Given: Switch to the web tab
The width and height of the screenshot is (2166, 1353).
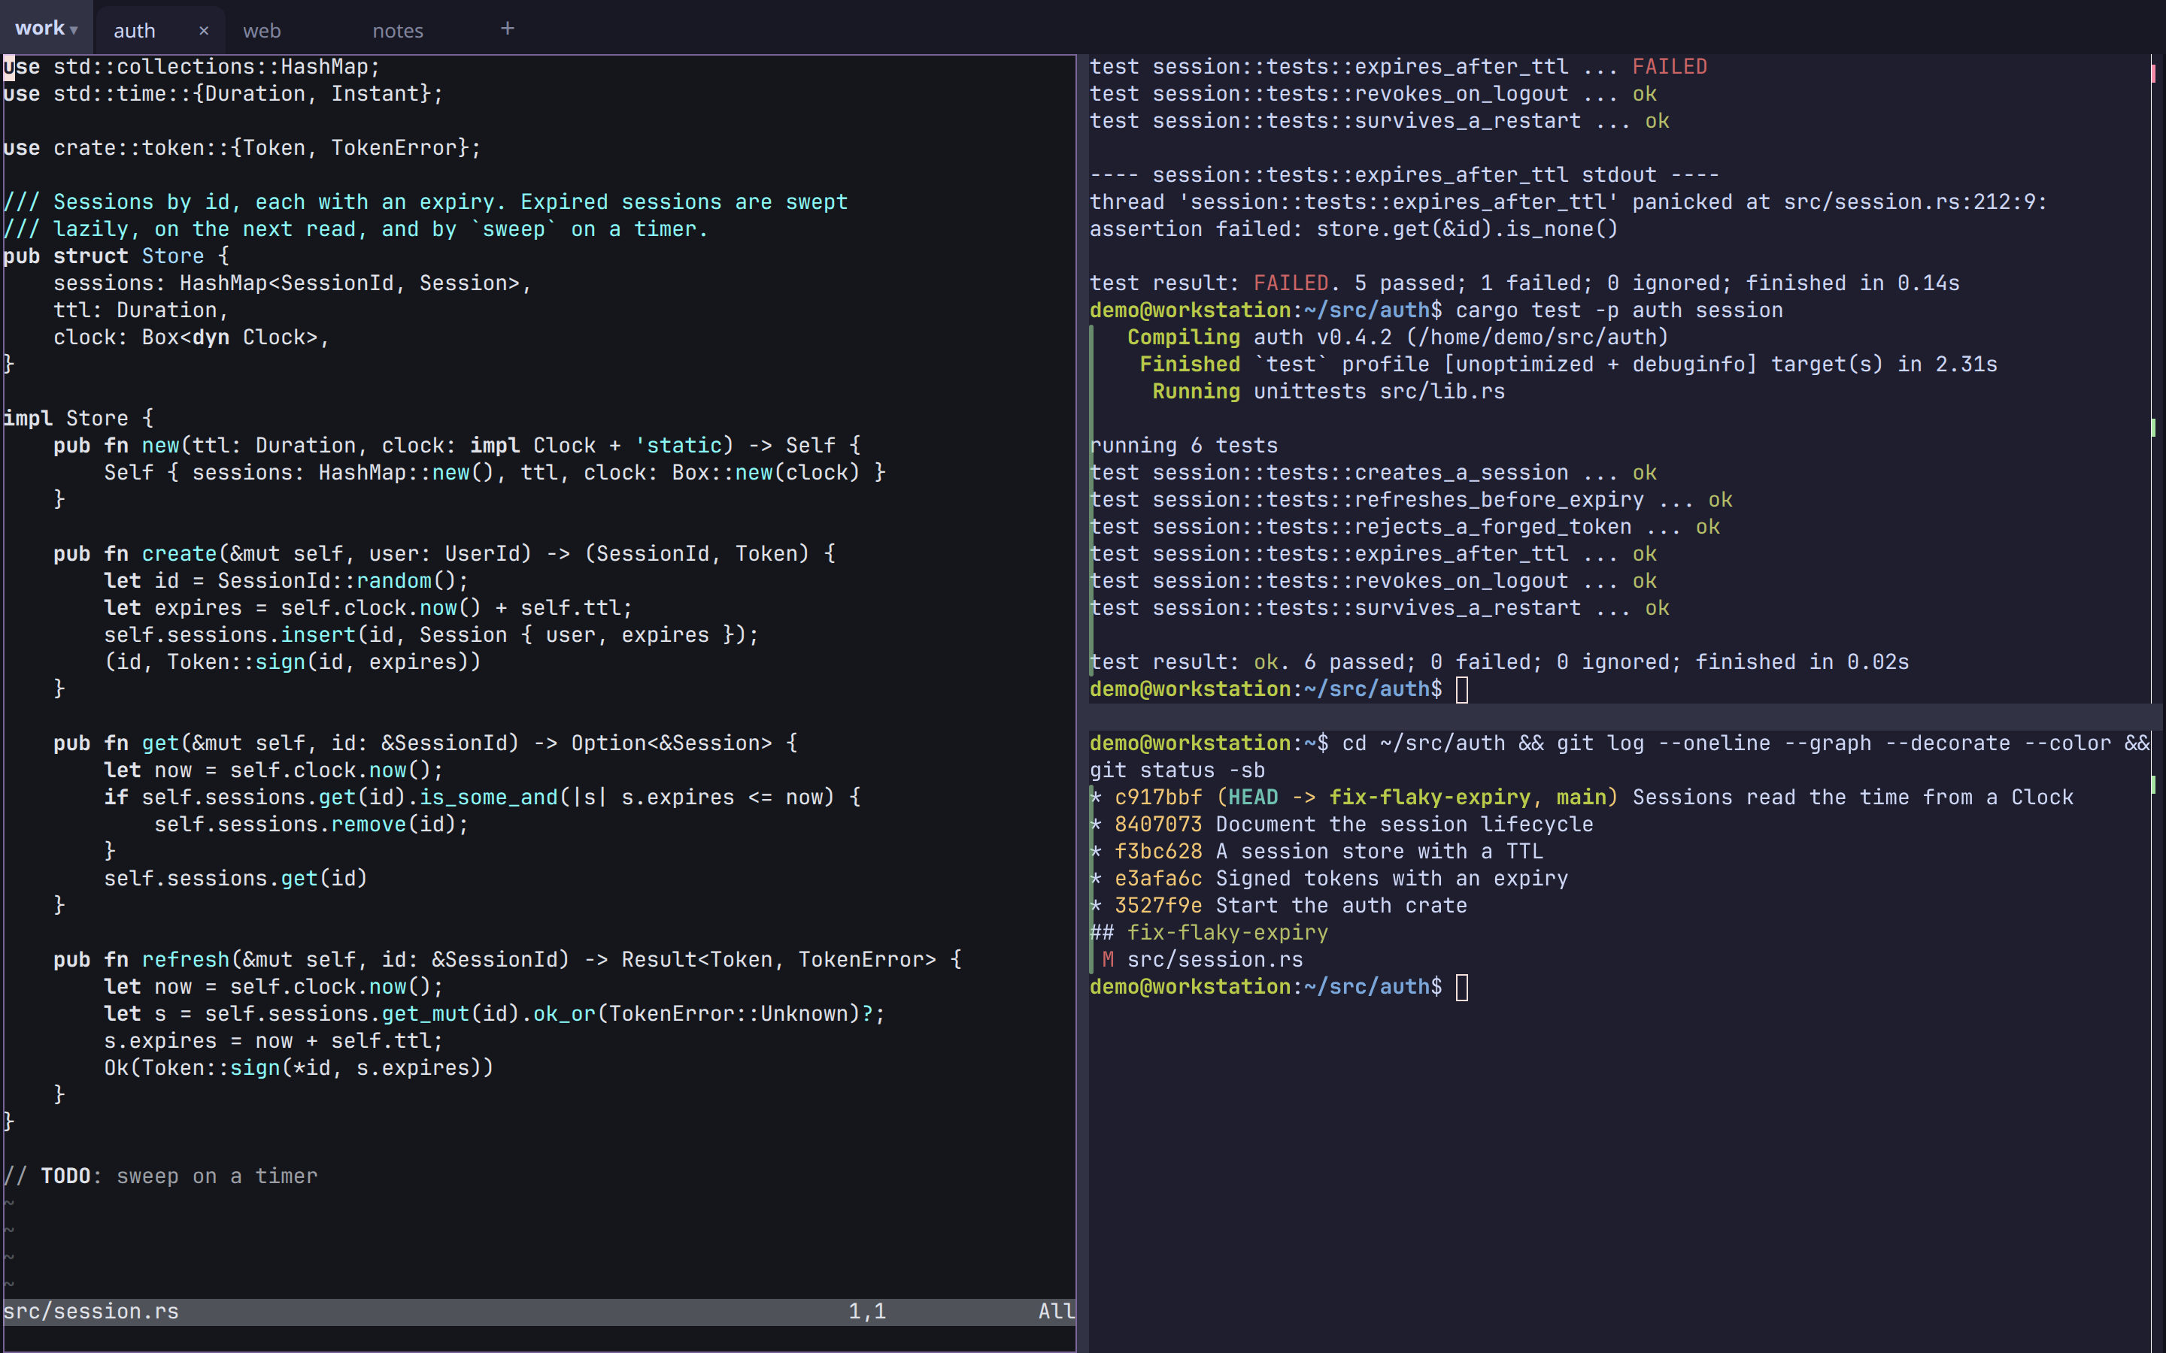Looking at the screenshot, I should coord(262,30).
